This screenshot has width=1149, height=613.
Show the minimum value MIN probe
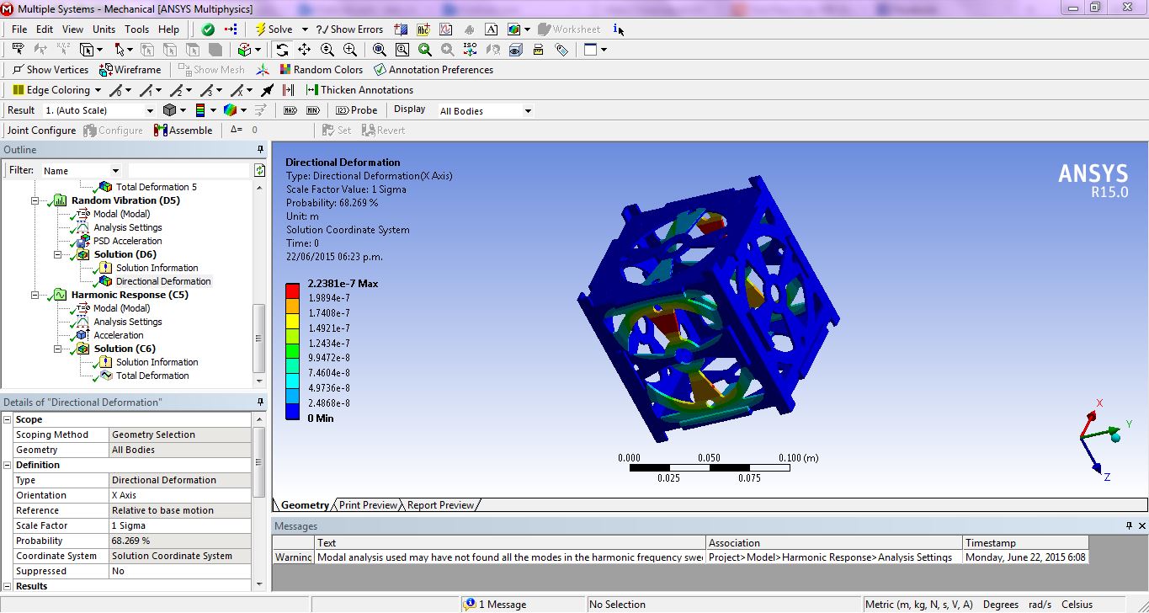(x=313, y=110)
